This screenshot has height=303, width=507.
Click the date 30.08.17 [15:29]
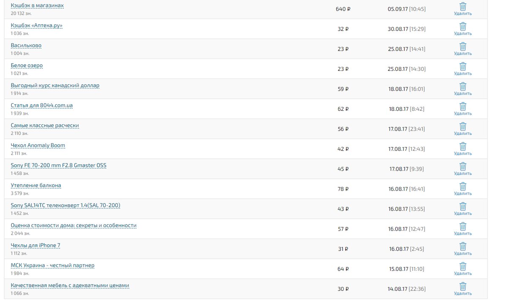406,29
